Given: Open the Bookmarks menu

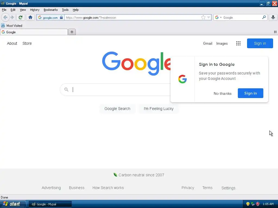Looking at the screenshot, I should coord(51,10).
